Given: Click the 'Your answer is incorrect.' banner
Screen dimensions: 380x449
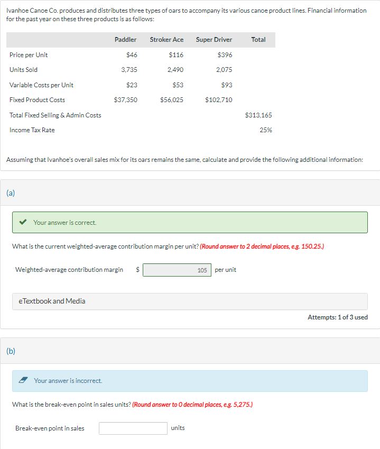Looking at the screenshot, I should point(190,381).
